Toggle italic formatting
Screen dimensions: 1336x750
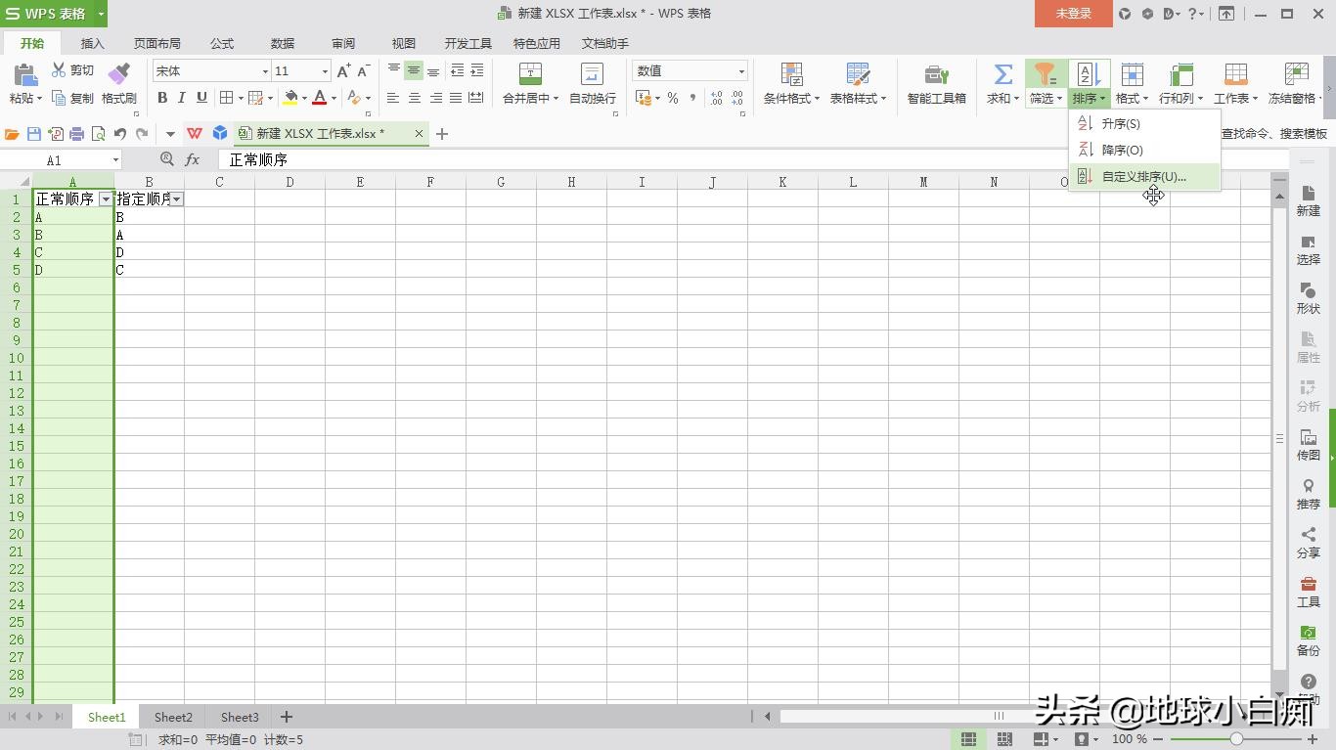[x=182, y=98]
